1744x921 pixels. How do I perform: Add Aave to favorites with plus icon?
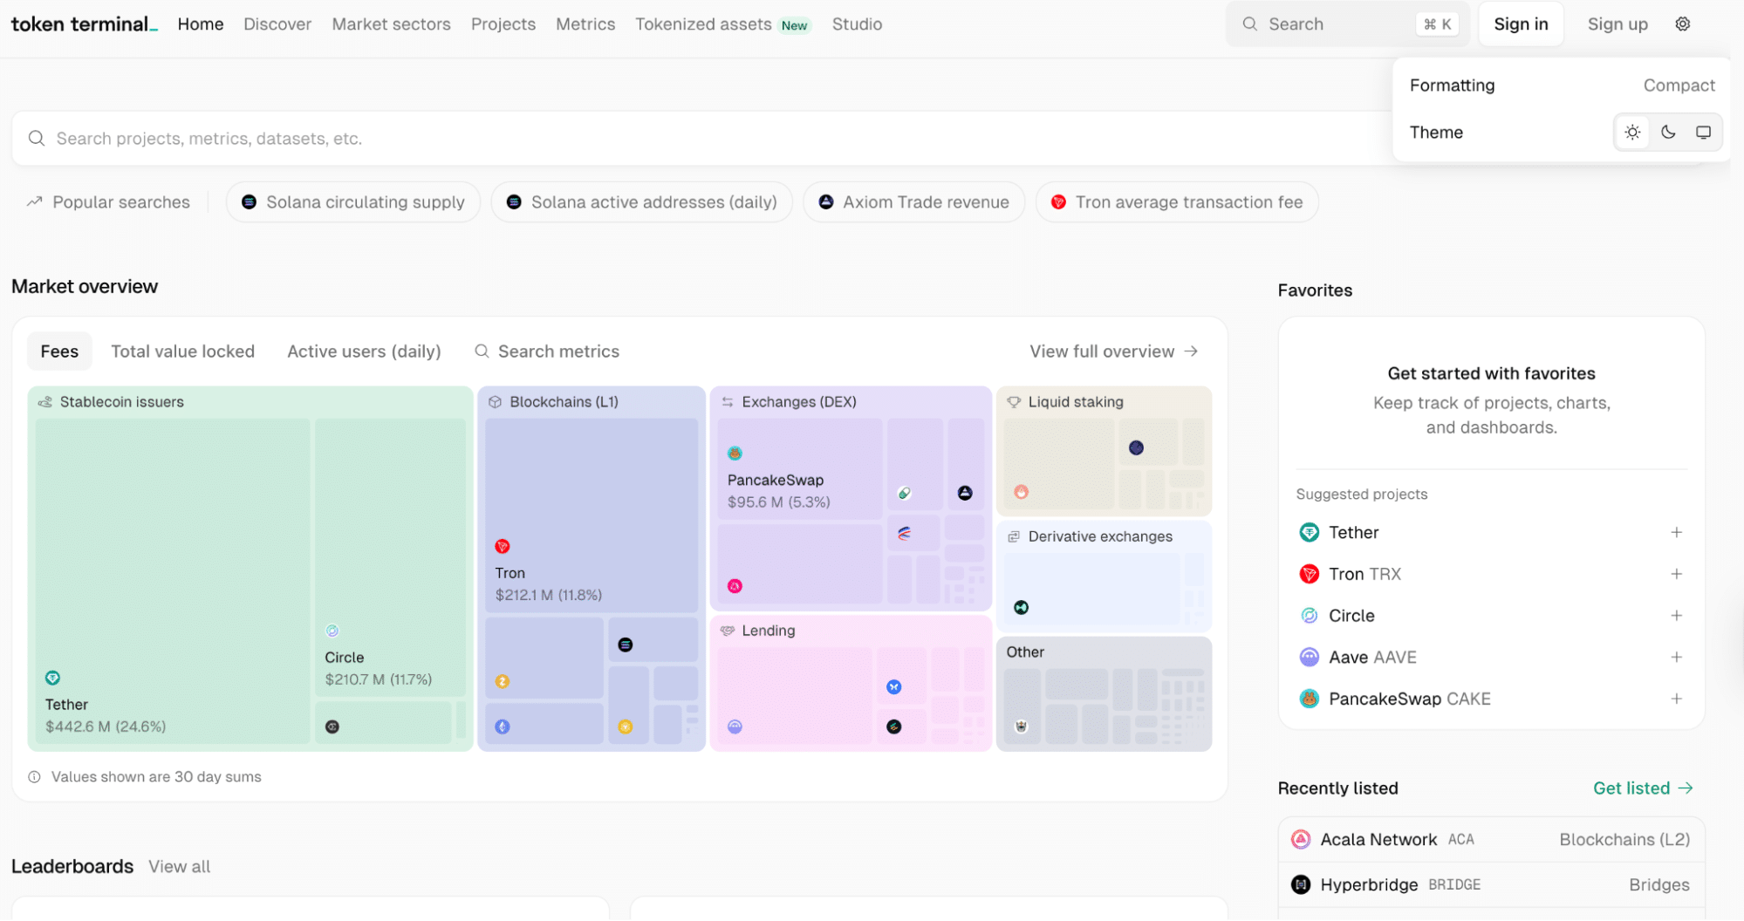click(1676, 657)
